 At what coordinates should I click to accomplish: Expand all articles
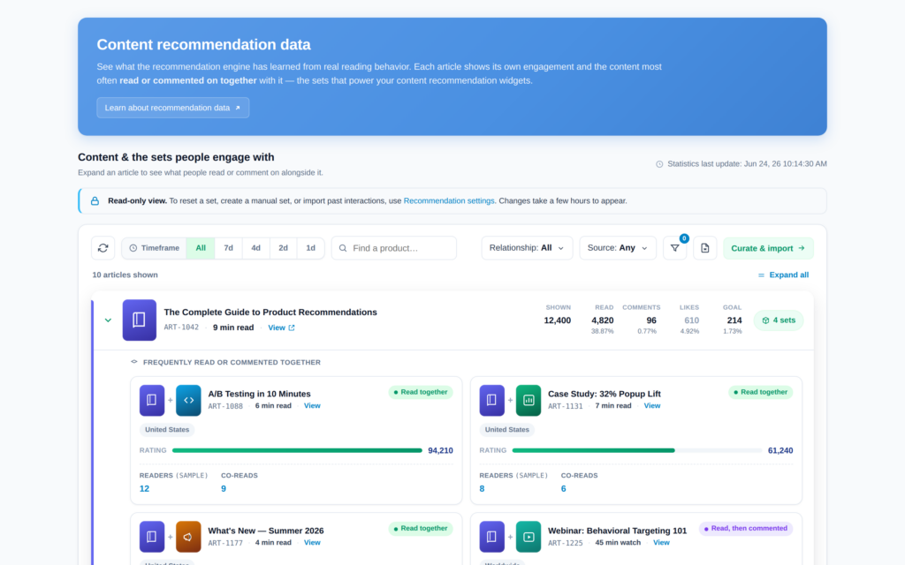click(783, 275)
